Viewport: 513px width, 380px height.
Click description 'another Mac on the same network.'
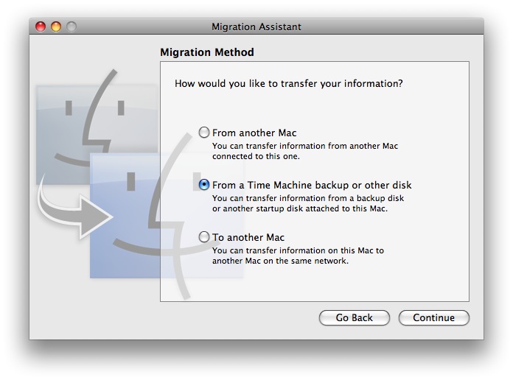tap(280, 261)
